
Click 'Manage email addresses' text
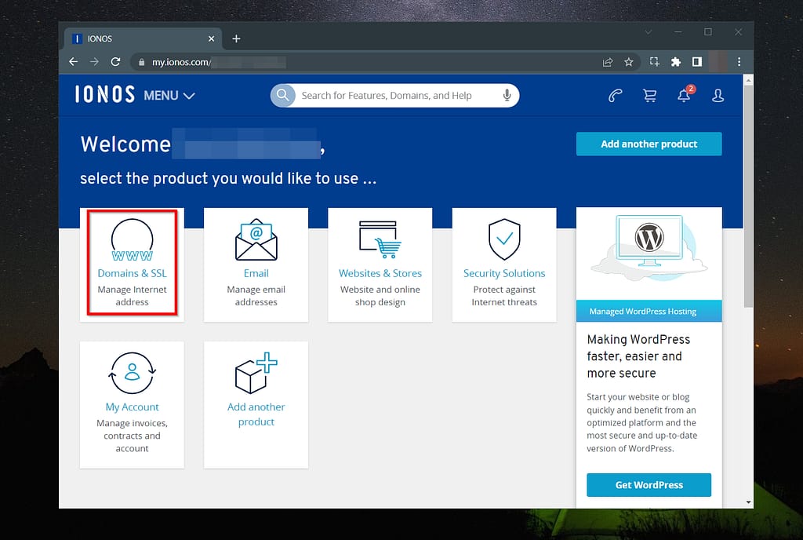[256, 296]
